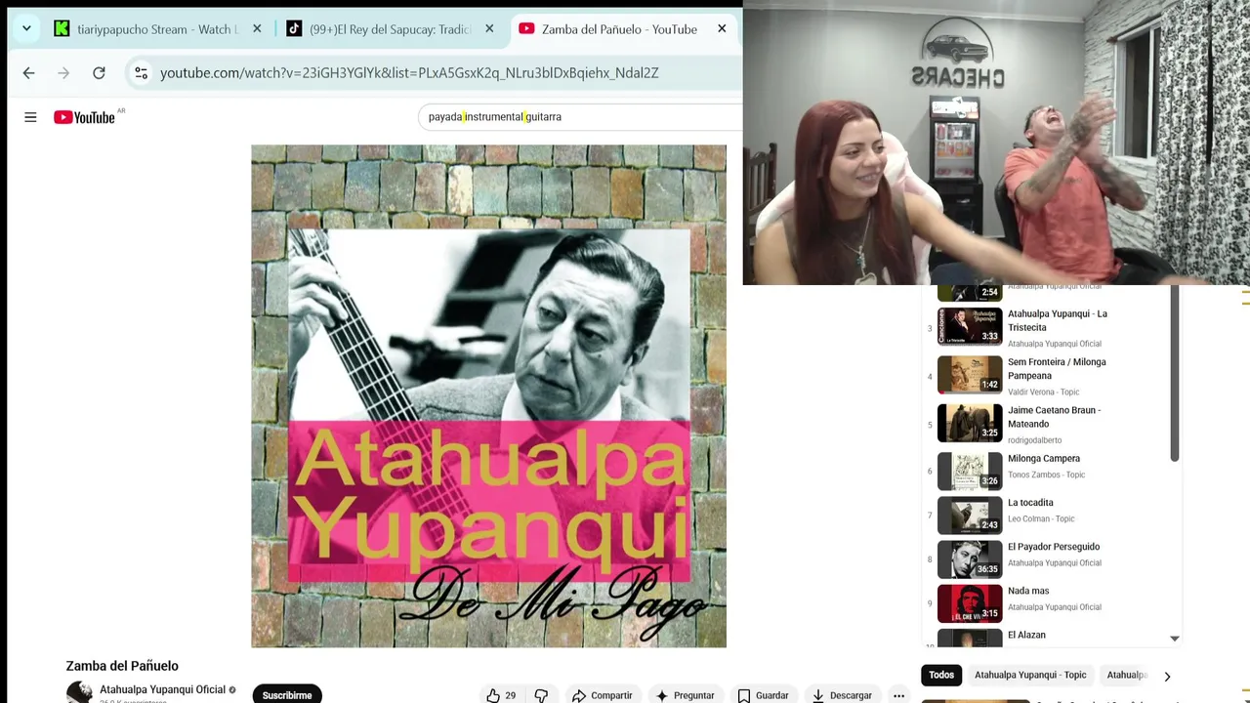Click the playlist scrollbar thumb

pyautogui.click(x=1175, y=374)
